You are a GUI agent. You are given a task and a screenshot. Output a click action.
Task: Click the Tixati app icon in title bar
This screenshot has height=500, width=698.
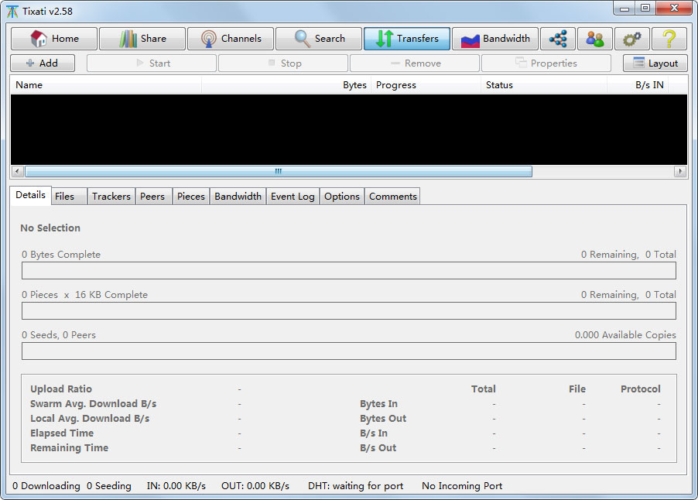point(12,11)
